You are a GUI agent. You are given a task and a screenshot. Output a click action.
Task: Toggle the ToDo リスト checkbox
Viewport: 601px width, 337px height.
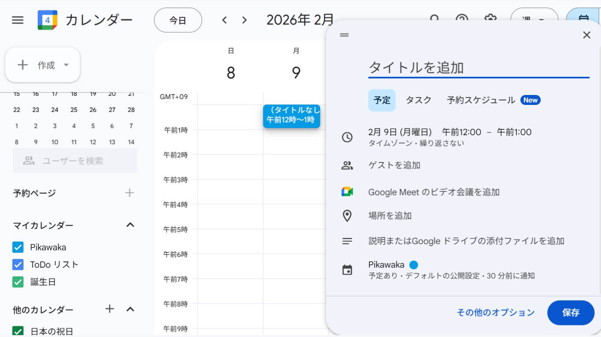click(18, 264)
